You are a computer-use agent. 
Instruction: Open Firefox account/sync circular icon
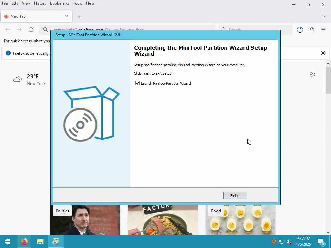(x=300, y=30)
